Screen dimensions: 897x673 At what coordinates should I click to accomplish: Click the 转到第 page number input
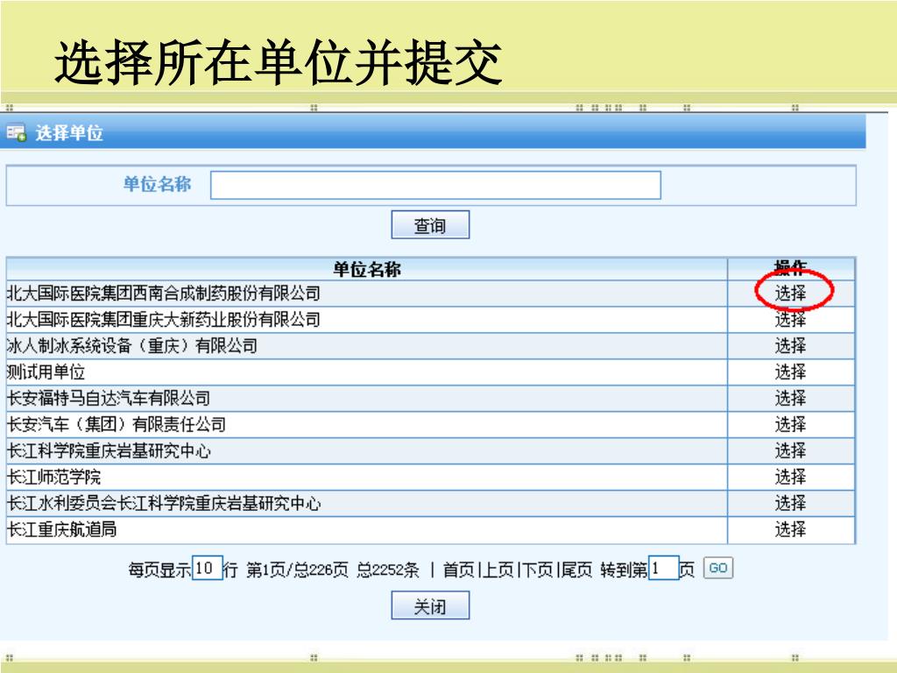664,568
